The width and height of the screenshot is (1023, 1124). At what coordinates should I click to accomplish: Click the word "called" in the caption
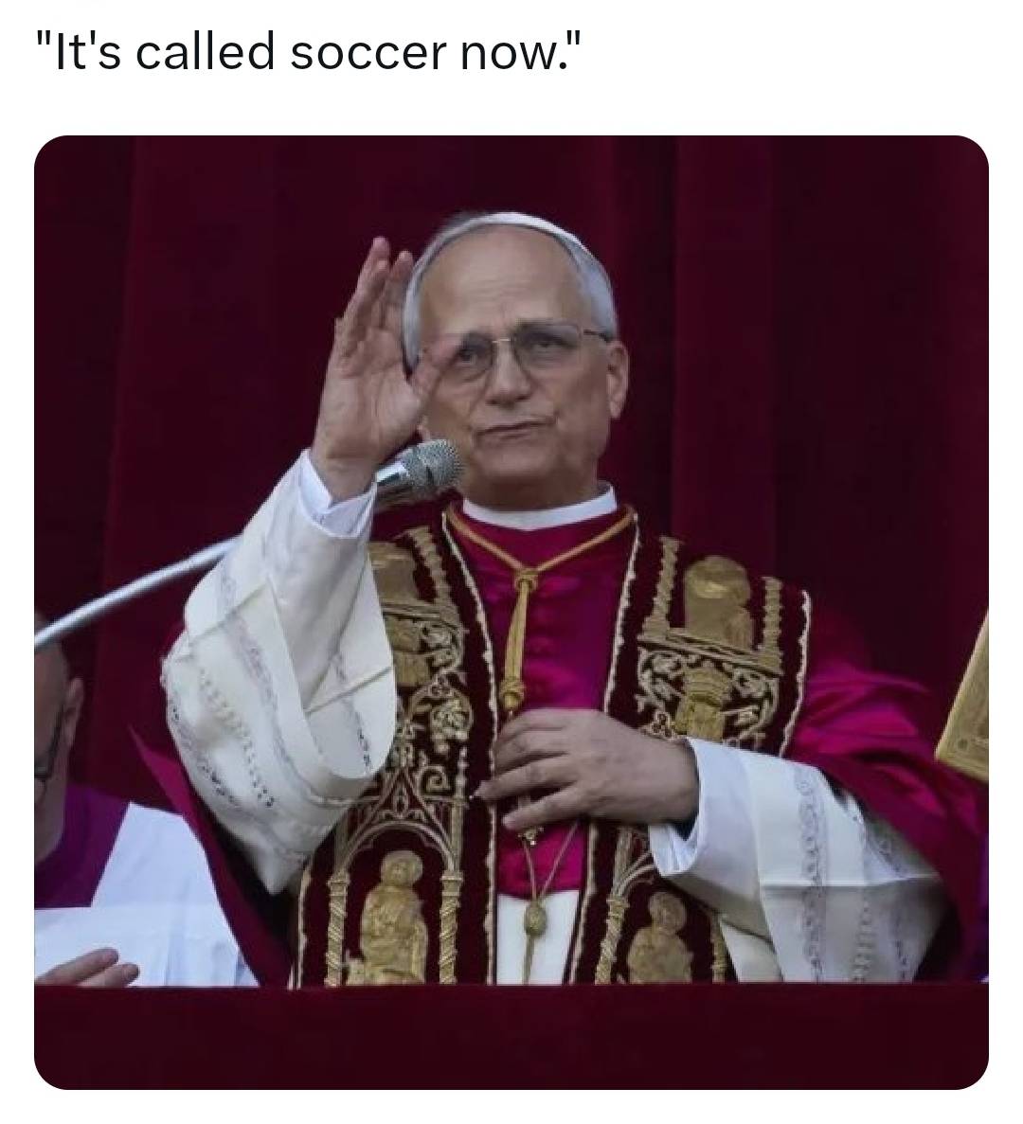205,53
